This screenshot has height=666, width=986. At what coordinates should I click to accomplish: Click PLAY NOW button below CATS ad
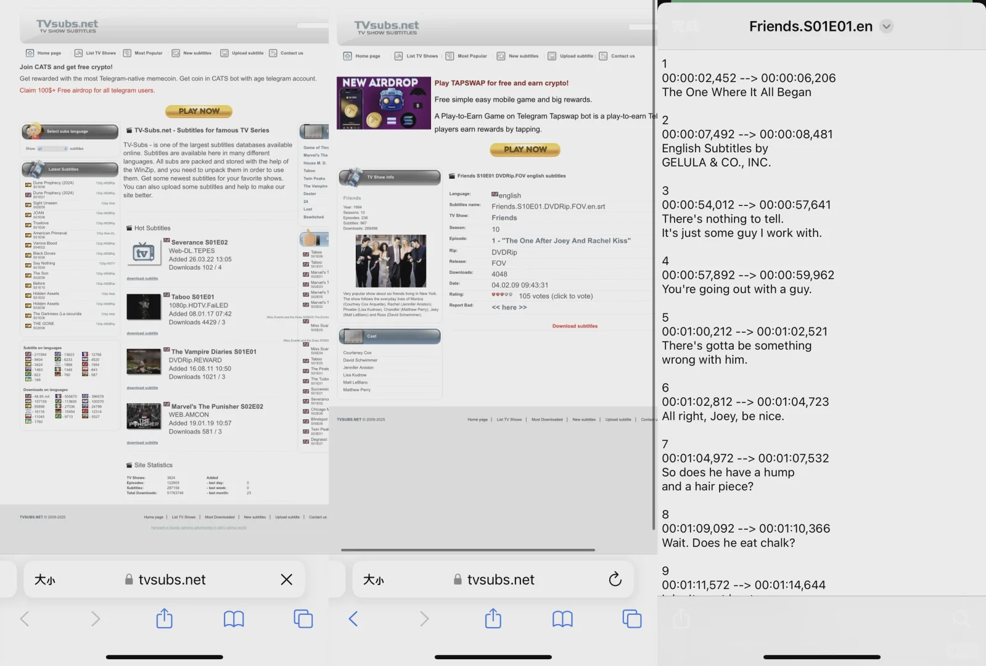click(199, 111)
